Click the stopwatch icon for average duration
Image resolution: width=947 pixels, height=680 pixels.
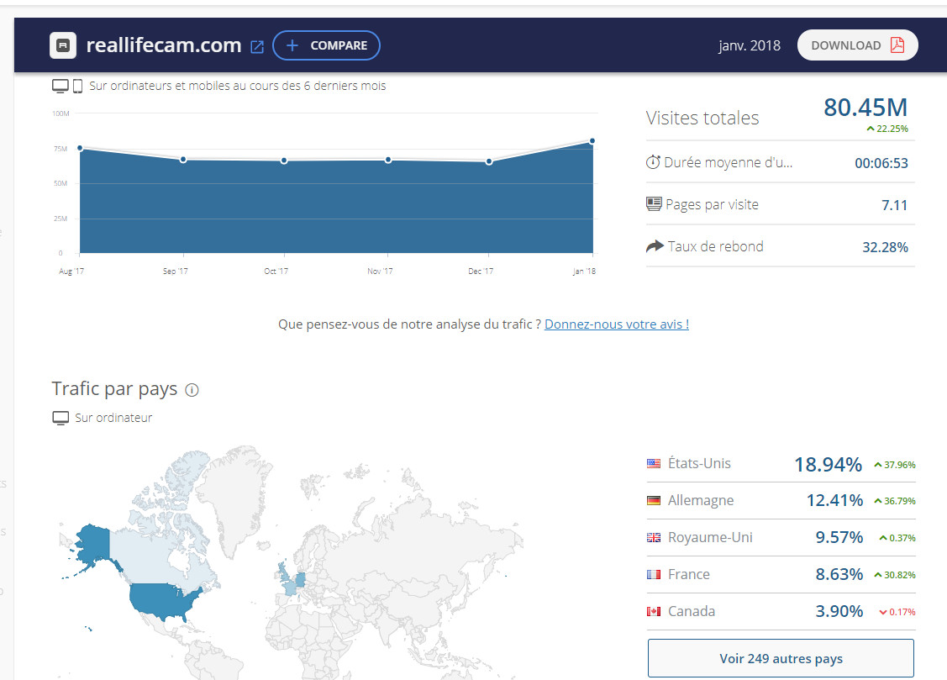coord(653,162)
